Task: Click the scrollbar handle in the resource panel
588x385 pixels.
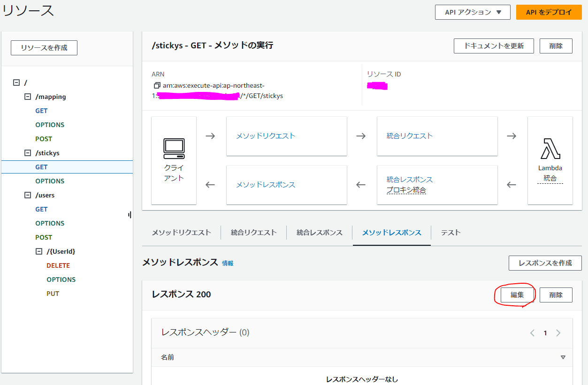Action: tap(130, 215)
